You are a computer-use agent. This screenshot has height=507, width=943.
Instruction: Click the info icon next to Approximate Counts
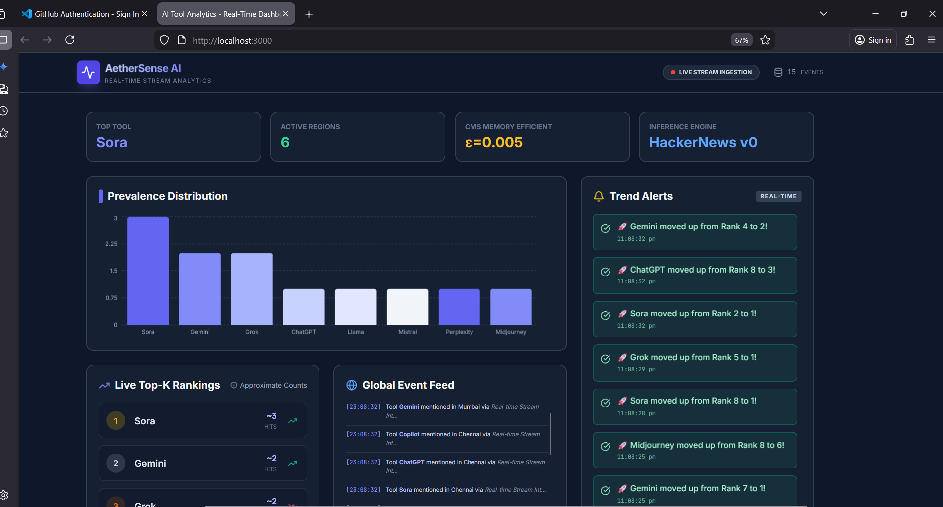tap(234, 385)
